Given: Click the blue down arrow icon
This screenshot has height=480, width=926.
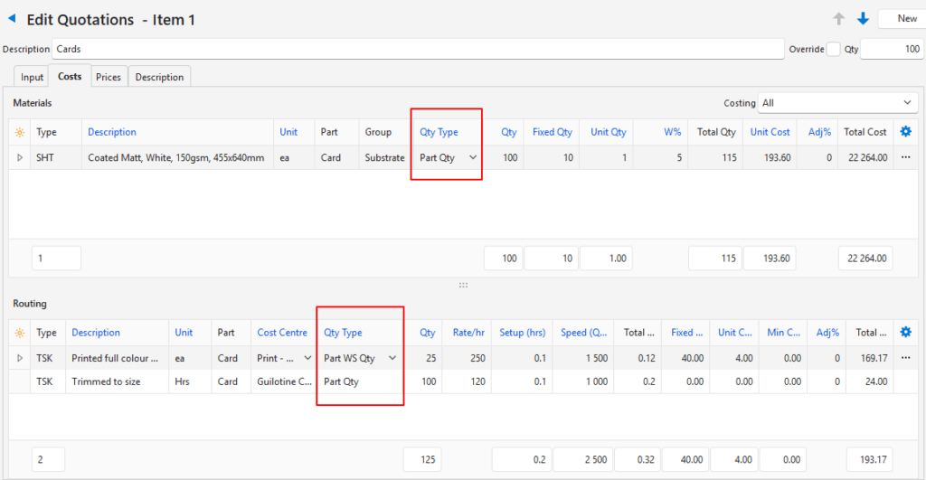Looking at the screenshot, I should tap(863, 18).
